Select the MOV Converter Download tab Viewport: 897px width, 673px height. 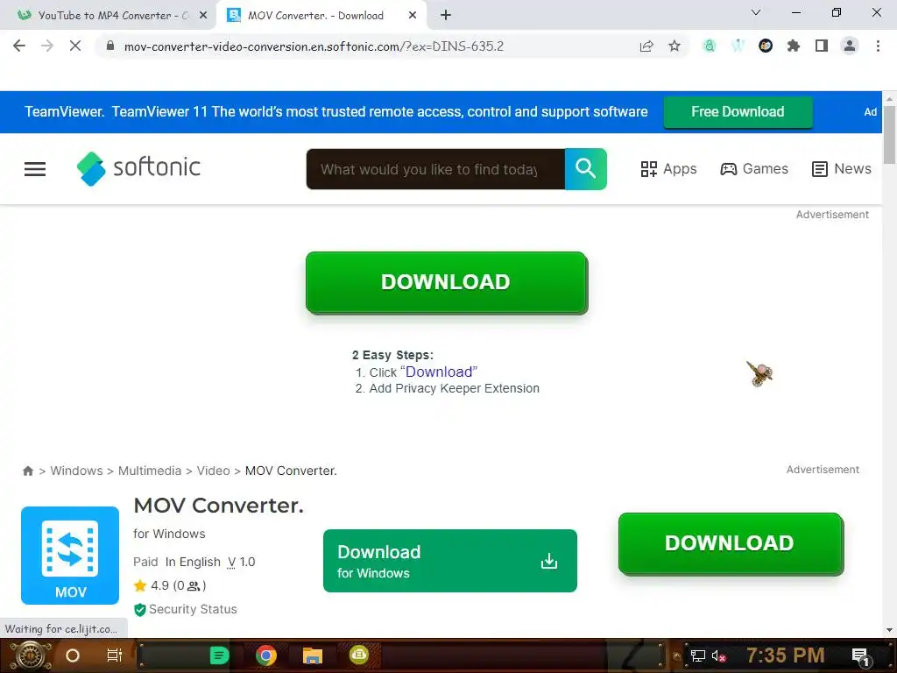tap(315, 16)
